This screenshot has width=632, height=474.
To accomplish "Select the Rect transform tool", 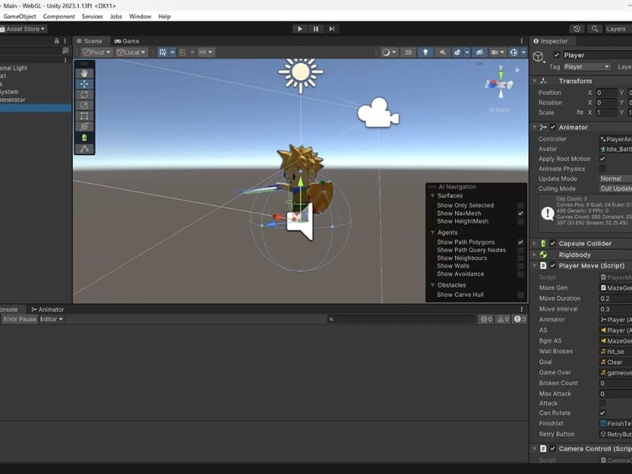I will point(84,115).
